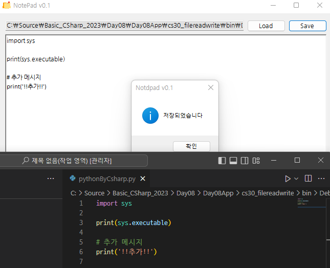
Task: Click print(sys.executable) in VS Code editor
Action: coord(134,223)
